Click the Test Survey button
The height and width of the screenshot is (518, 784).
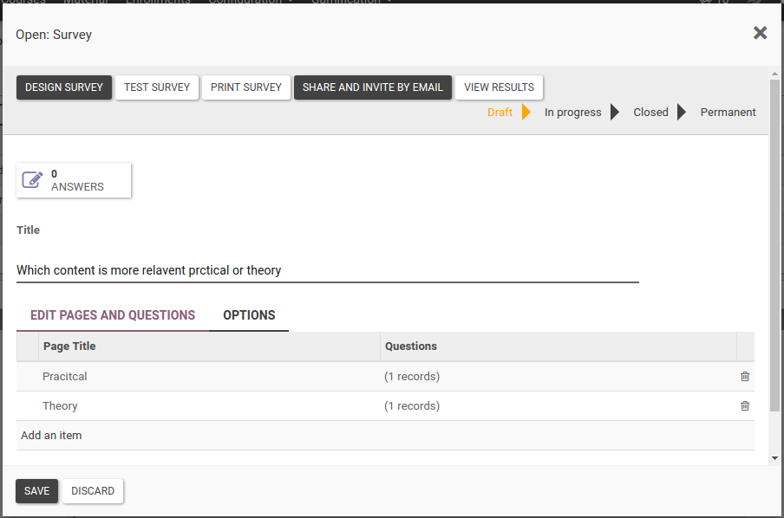[157, 87]
